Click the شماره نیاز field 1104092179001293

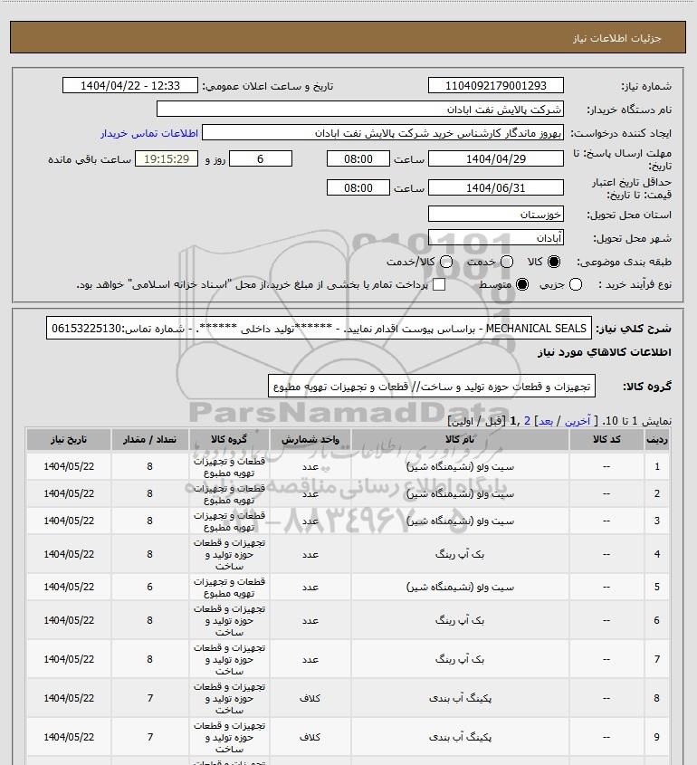coord(495,85)
